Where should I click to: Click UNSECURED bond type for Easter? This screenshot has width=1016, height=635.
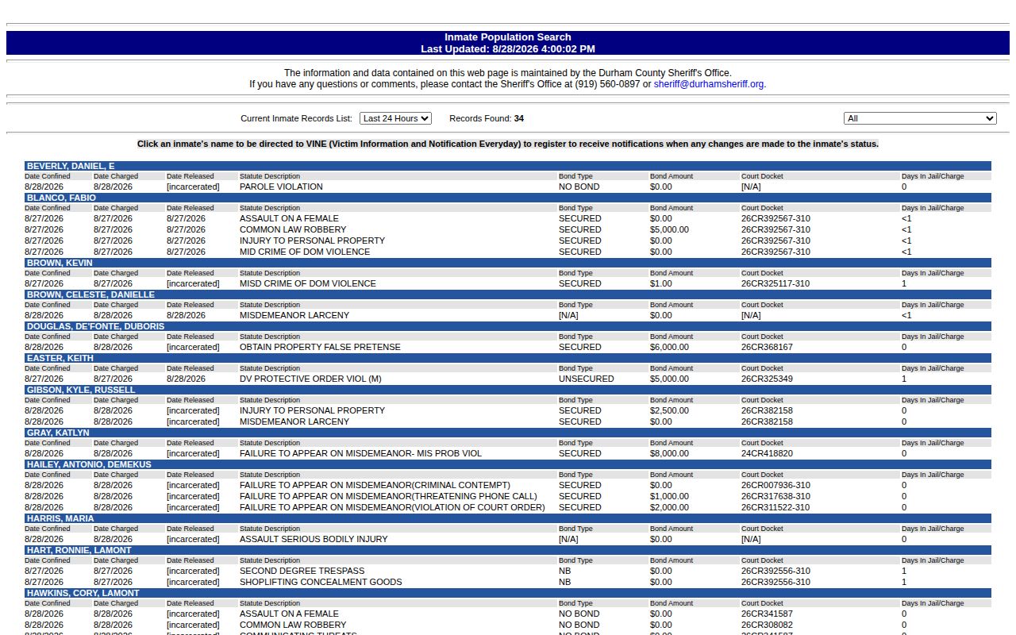pos(587,379)
